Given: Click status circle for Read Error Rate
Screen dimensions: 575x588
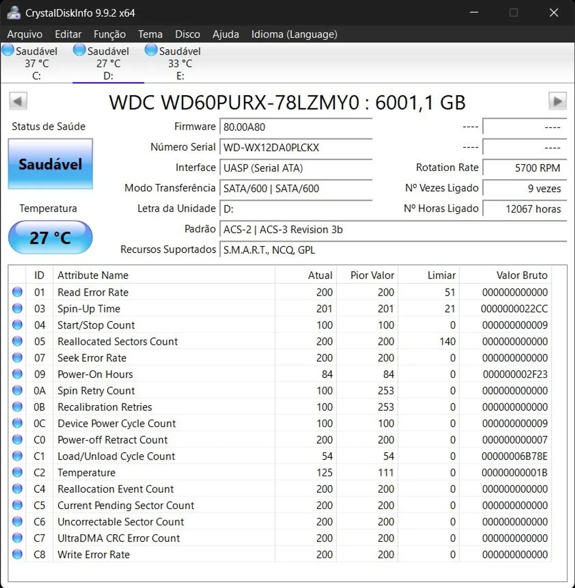Looking at the screenshot, I should pyautogui.click(x=17, y=292).
